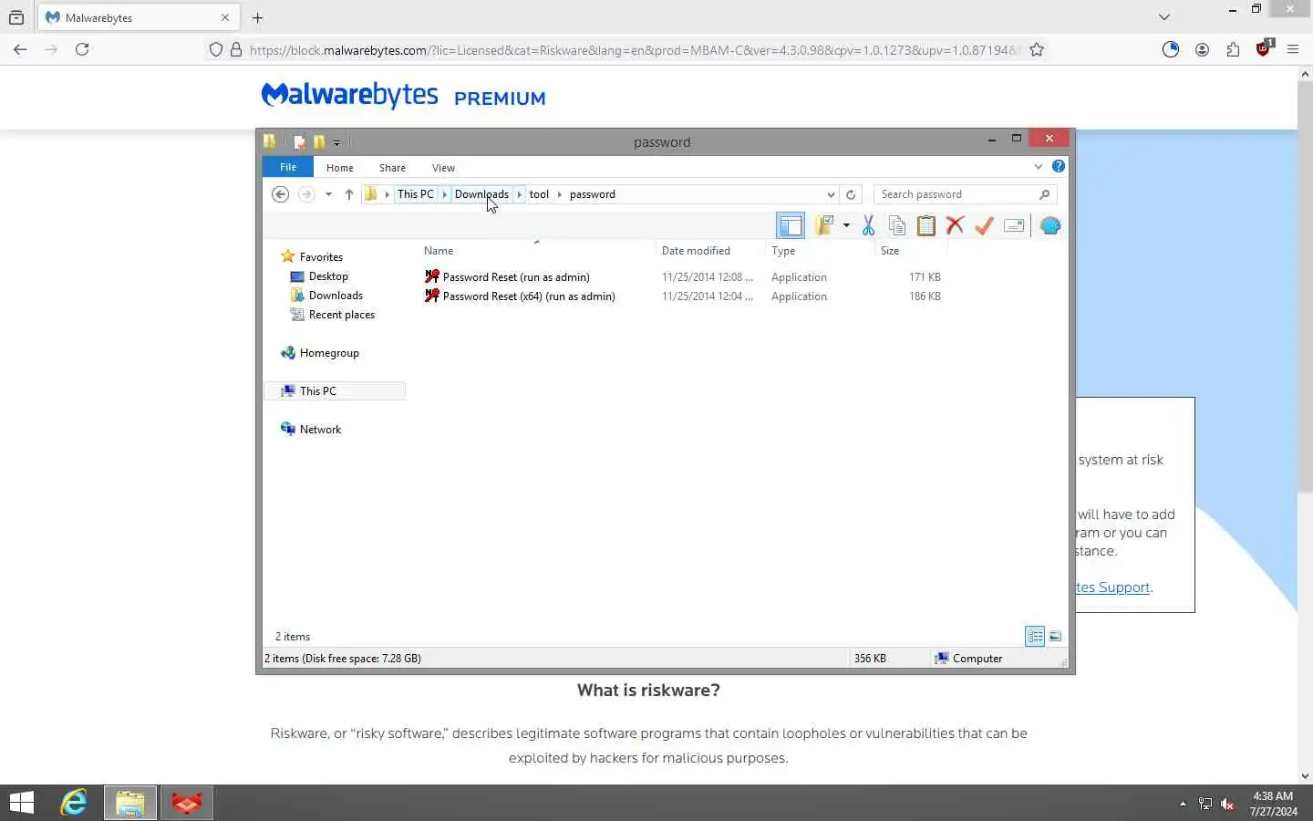Bookmark this page with star icon
This screenshot has width=1313, height=821.
pyautogui.click(x=1037, y=50)
